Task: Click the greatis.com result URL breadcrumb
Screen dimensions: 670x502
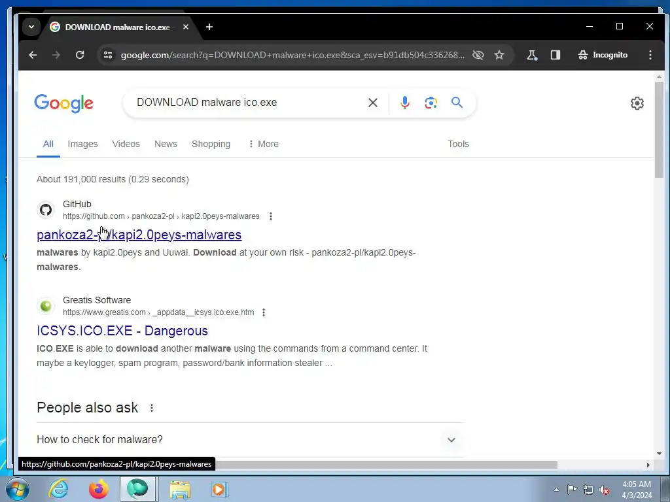Action: point(158,312)
